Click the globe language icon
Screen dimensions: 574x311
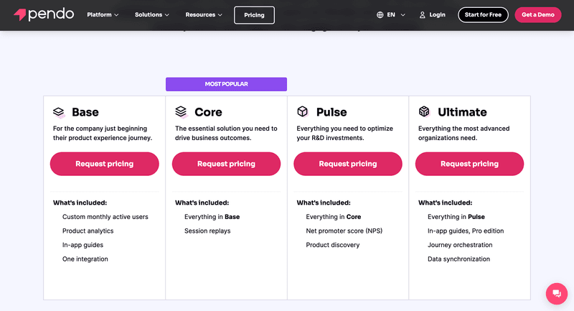pos(380,14)
